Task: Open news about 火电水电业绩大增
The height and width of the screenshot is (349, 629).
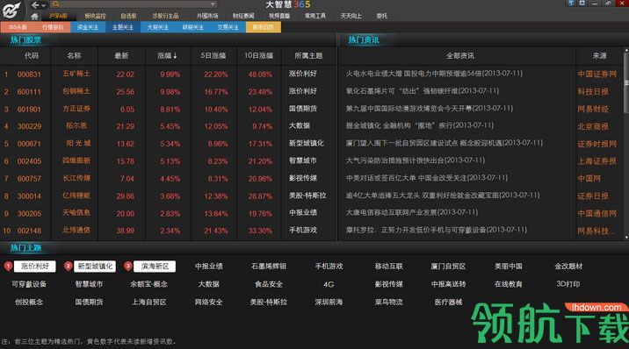Action: coord(434,74)
